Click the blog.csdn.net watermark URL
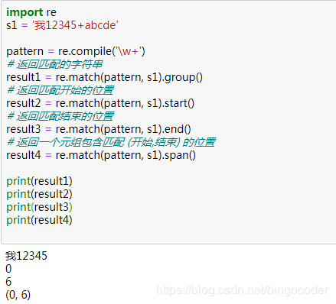 243,290
